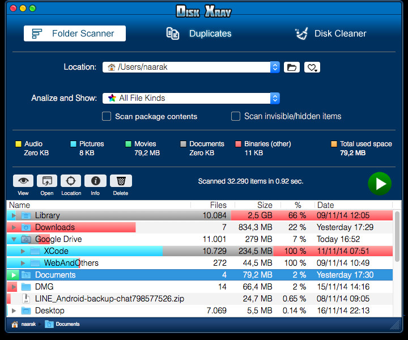Click the cyan Pictures color swatch
This screenshot has height=340, width=408.
[73, 144]
